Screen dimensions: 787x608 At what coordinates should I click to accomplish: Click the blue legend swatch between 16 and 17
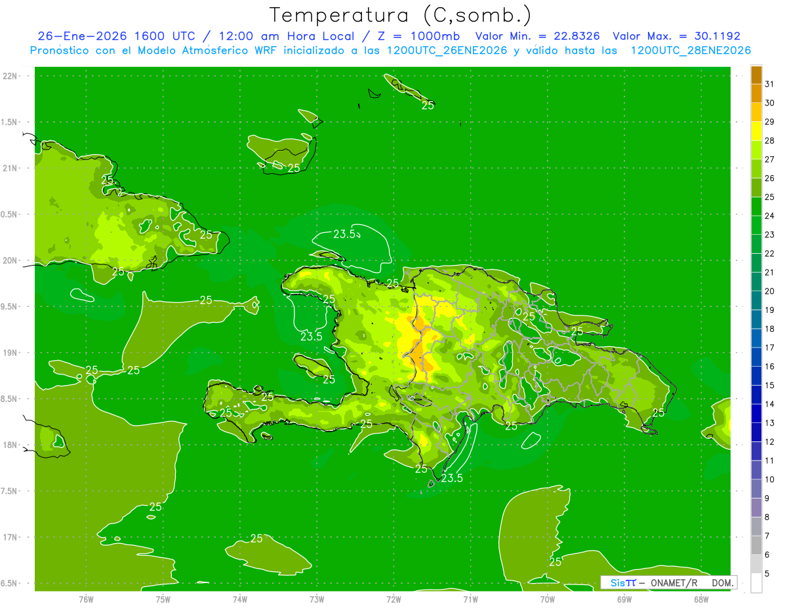pyautogui.click(x=756, y=357)
